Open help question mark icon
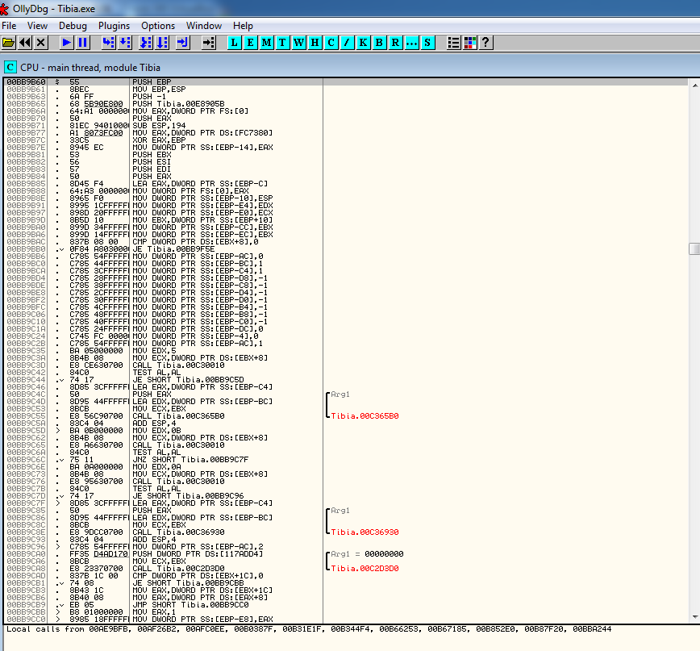 coord(485,43)
